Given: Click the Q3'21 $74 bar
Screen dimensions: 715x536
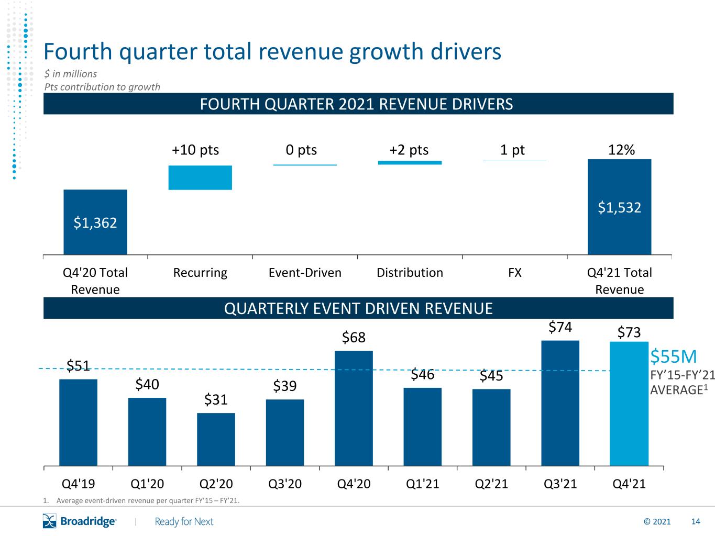Looking at the screenshot, I should coord(560,403).
